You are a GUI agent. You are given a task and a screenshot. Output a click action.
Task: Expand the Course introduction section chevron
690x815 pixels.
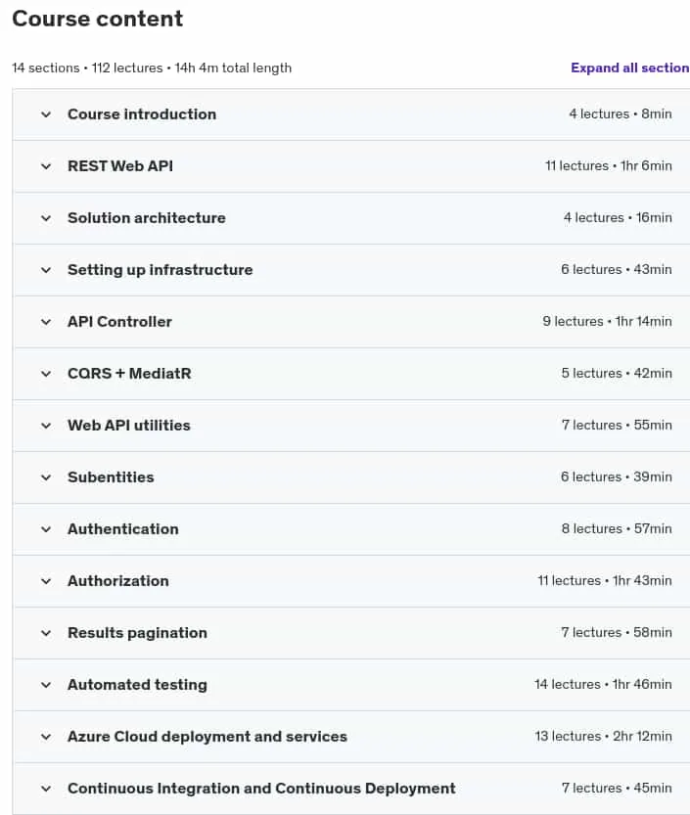tap(46, 114)
